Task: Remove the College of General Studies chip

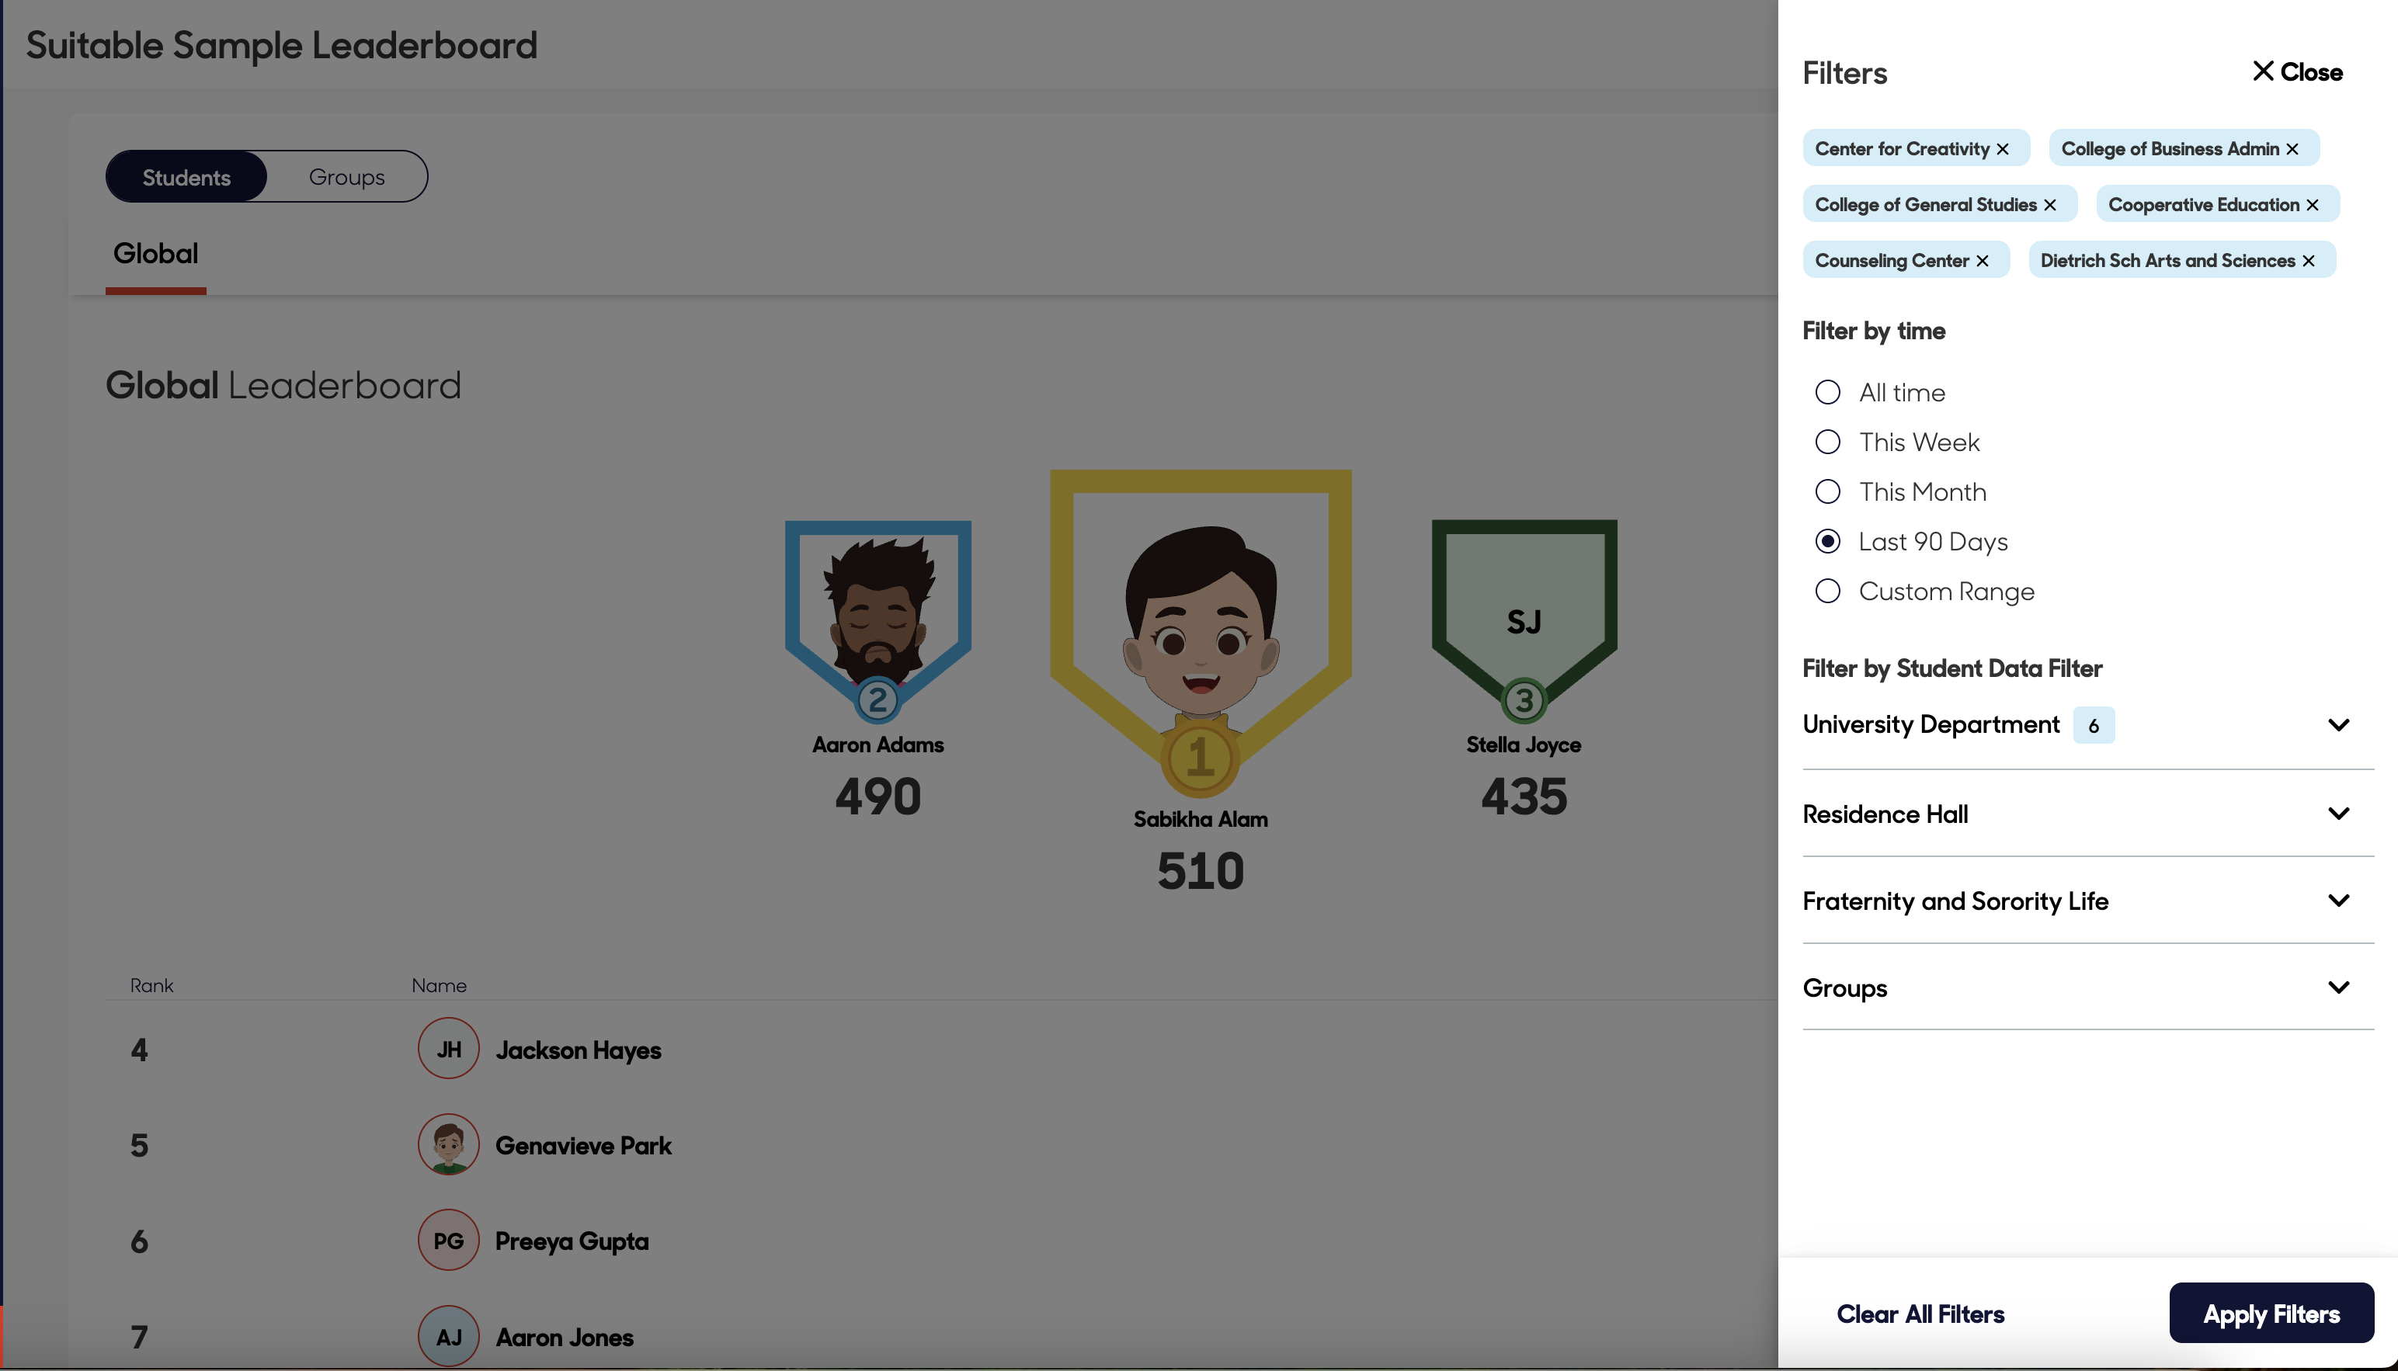Action: pyautogui.click(x=2049, y=205)
